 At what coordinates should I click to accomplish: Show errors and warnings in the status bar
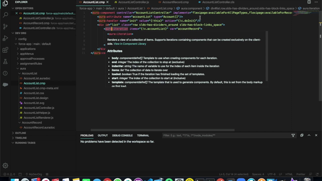point(9,174)
